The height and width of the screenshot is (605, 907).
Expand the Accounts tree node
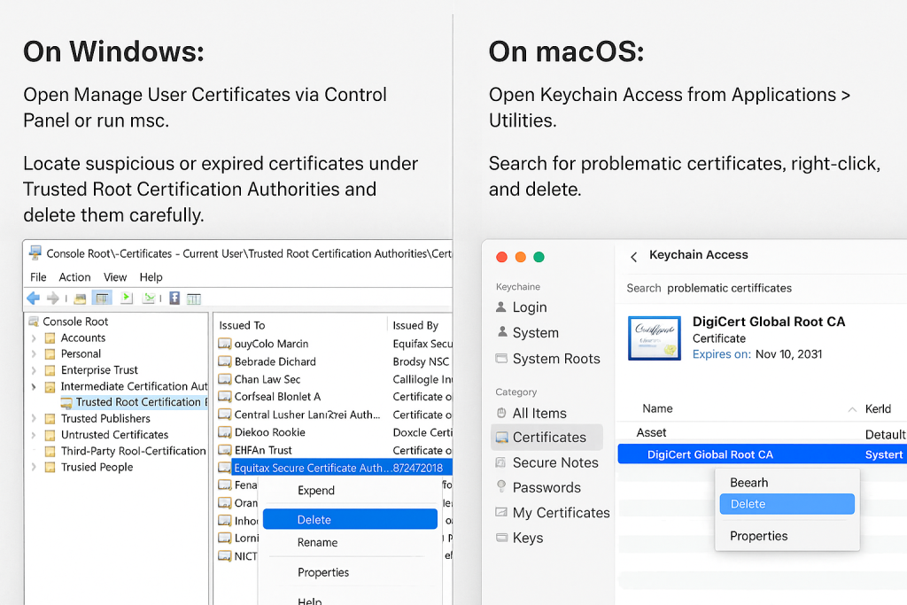click(34, 337)
